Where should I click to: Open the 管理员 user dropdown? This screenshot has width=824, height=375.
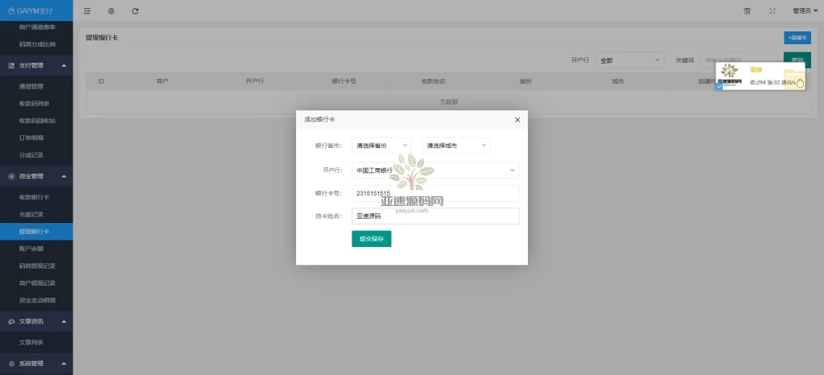pos(805,11)
